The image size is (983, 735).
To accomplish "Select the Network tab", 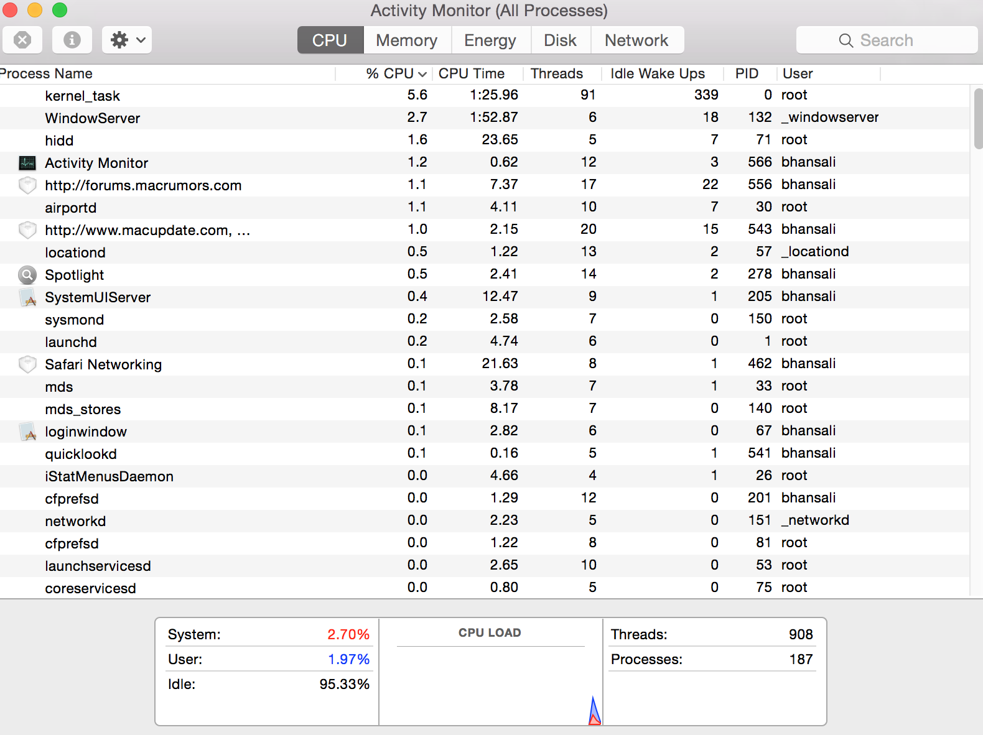I will coord(637,40).
